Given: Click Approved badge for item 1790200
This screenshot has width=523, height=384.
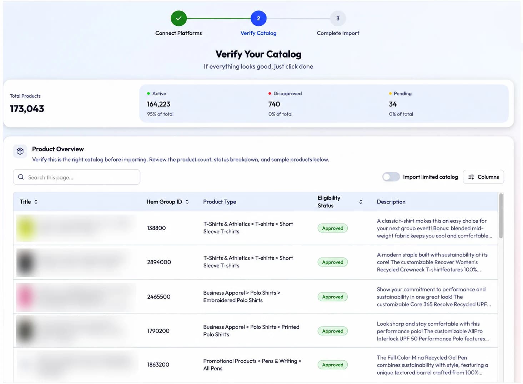Looking at the screenshot, I should click(333, 331).
